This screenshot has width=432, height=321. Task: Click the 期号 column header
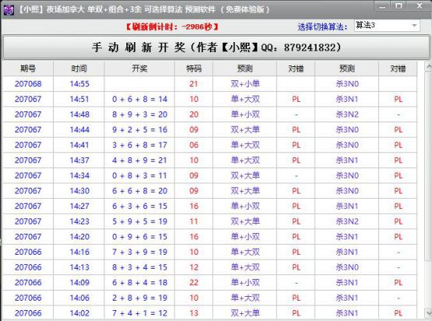[x=28, y=69]
